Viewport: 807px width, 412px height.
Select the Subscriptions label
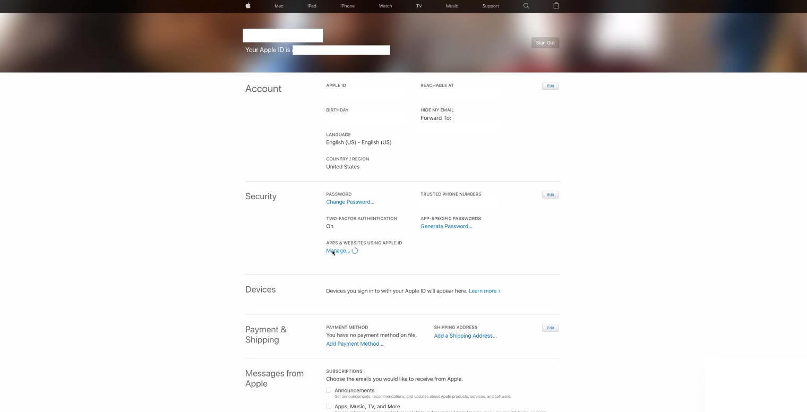(345, 371)
